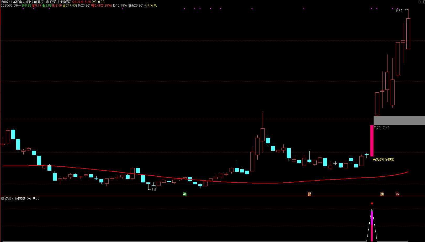Click the green 减 event marker
The width and height of the screenshot is (425, 242).
[185, 194]
